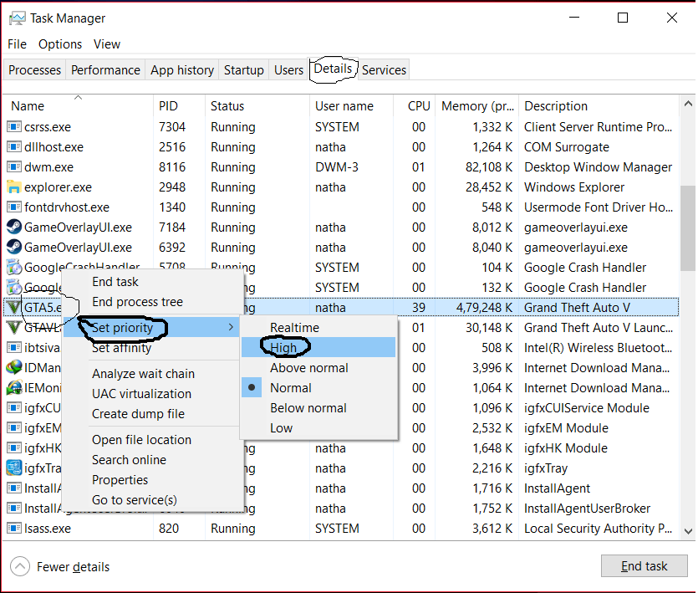Select Create dump file
698x593 pixels.
[153, 413]
